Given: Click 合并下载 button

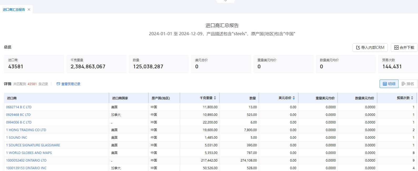Looking at the screenshot, I should pos(404,48).
